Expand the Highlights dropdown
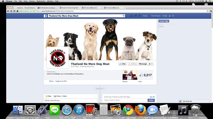 point(100,88)
